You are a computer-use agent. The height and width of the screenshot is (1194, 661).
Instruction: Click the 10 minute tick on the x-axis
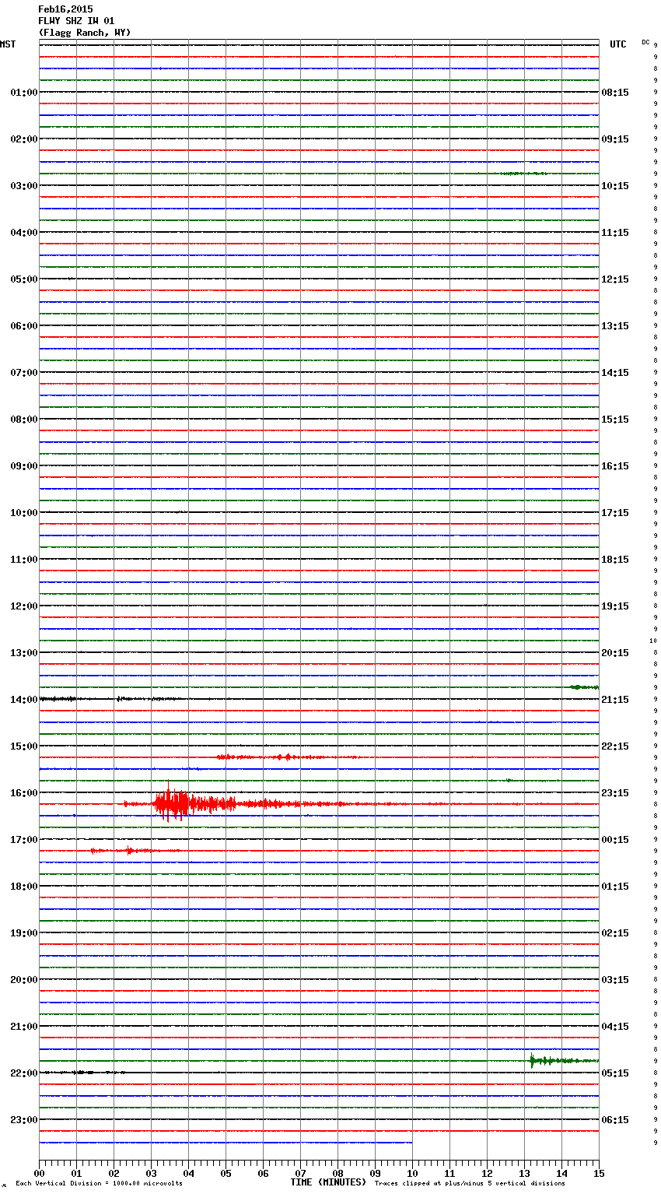pos(412,1173)
